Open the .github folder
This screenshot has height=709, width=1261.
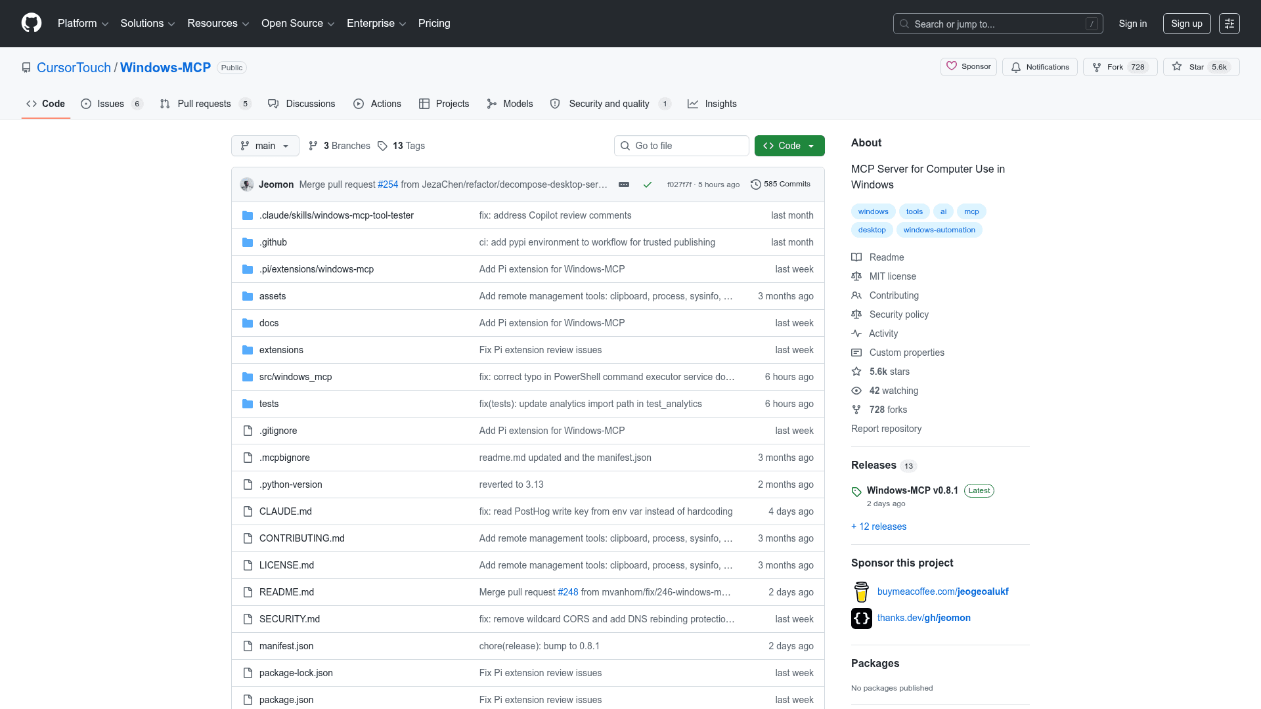click(x=273, y=242)
